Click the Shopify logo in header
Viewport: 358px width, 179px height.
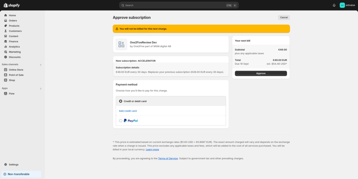pyautogui.click(x=12, y=5)
